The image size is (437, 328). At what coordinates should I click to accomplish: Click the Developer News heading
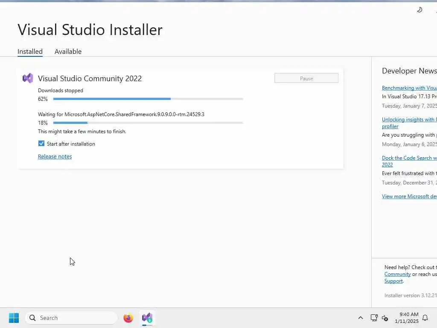click(x=409, y=71)
